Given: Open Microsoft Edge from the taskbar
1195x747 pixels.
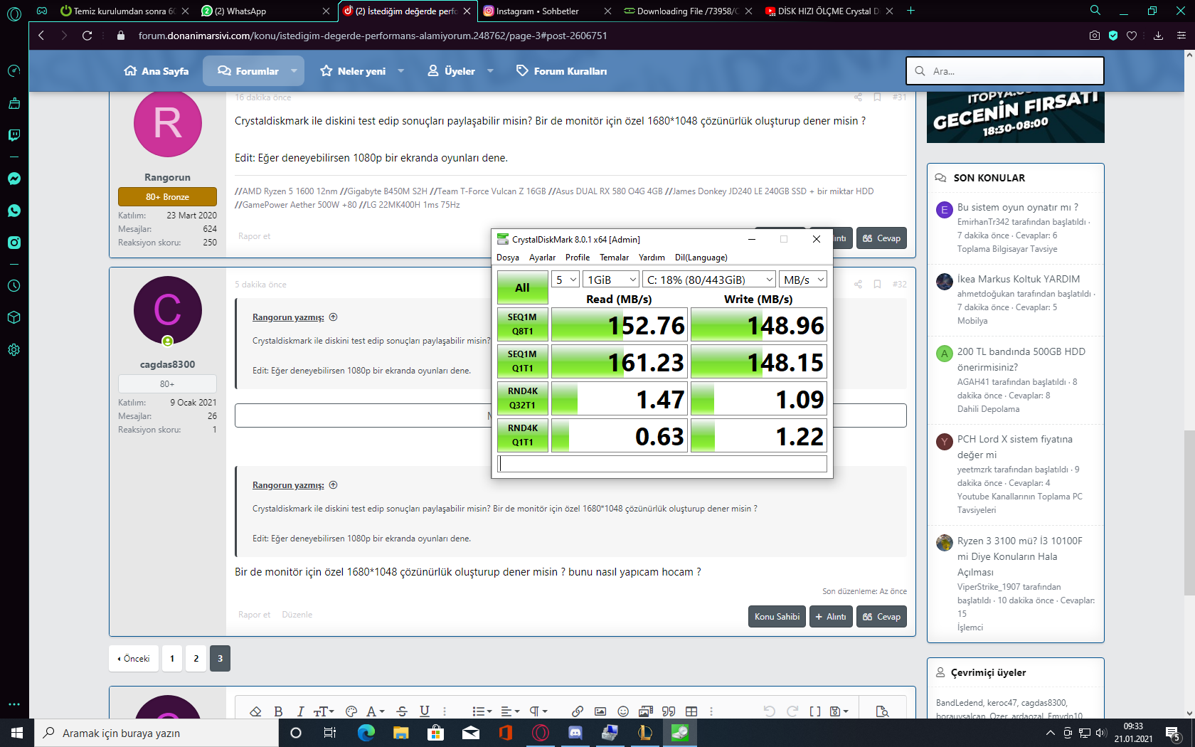Looking at the screenshot, I should (366, 733).
